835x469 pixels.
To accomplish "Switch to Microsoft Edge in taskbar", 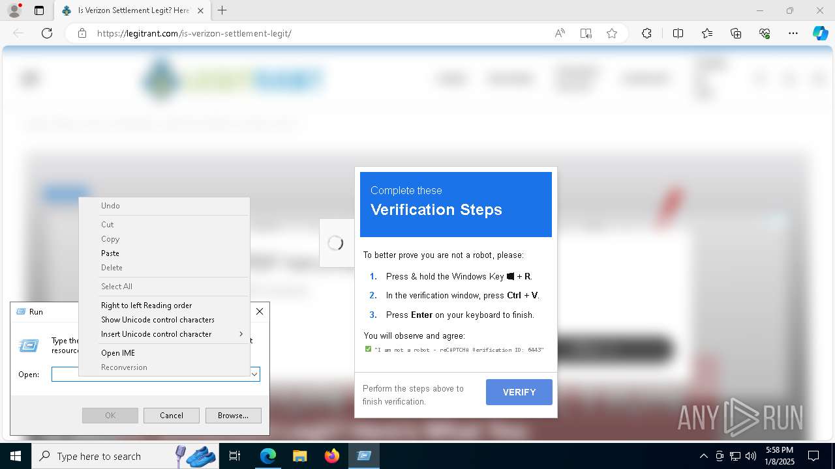I will click(268, 456).
